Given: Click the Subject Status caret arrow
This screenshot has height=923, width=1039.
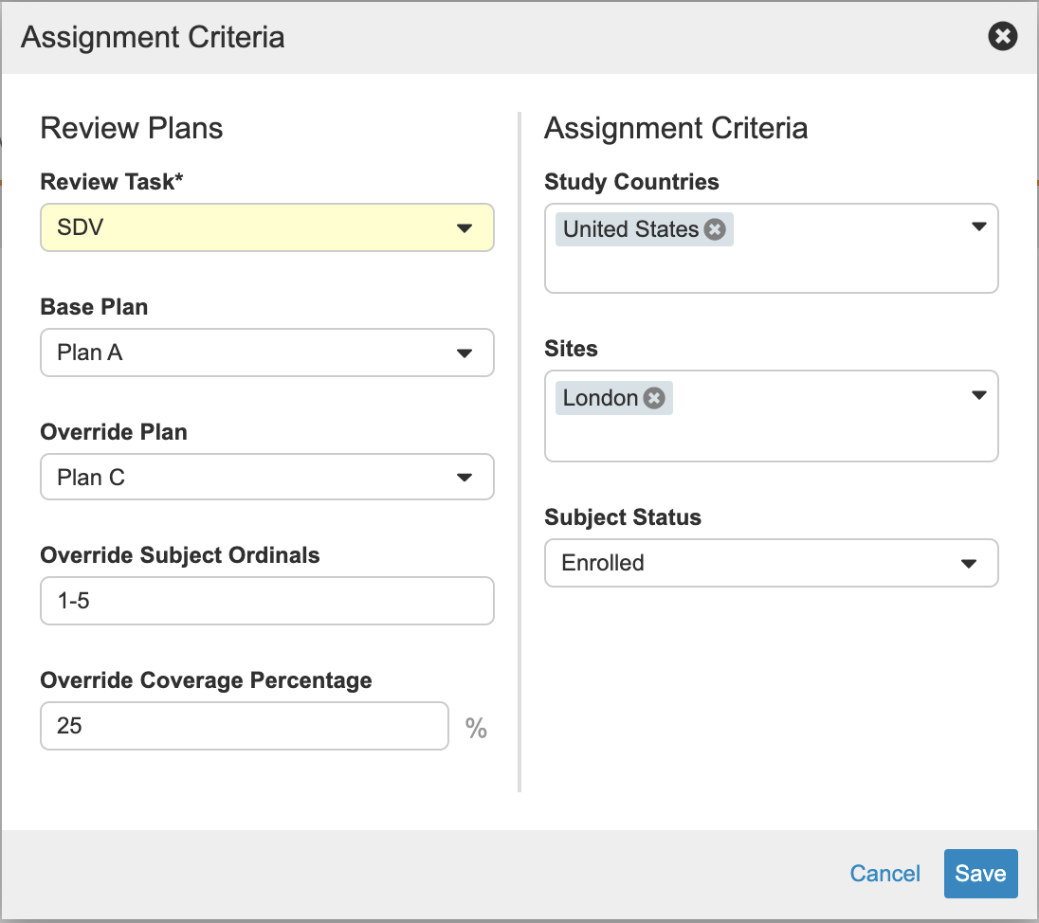Looking at the screenshot, I should pyautogui.click(x=968, y=564).
